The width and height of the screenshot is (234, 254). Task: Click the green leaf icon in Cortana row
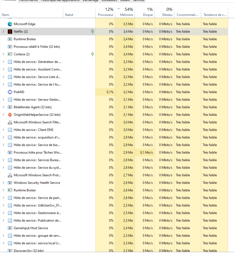(x=93, y=54)
